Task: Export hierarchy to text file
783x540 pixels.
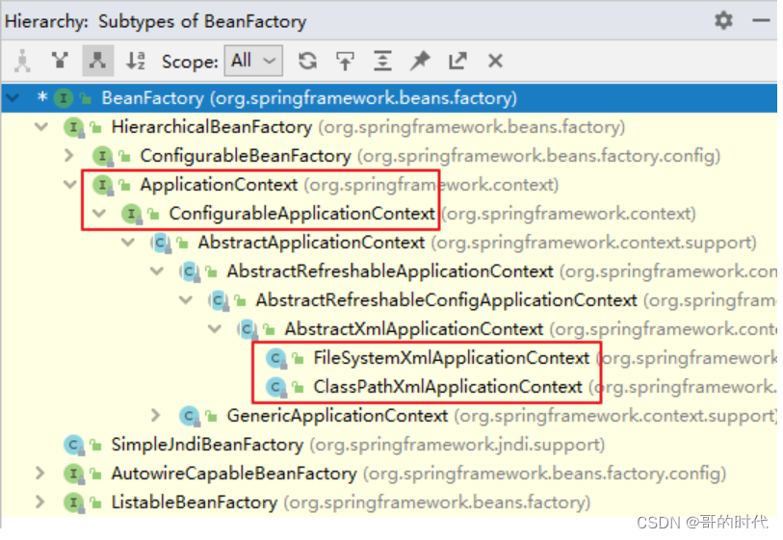Action: point(457,61)
